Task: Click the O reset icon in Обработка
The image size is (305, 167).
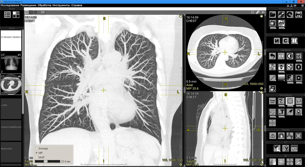Action: tap(299, 67)
